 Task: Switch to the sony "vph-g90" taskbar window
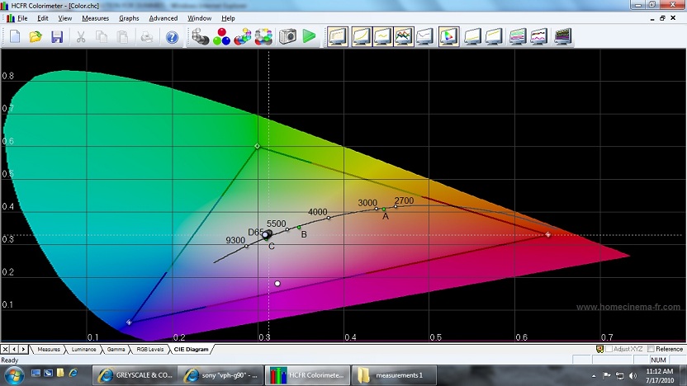[x=220, y=375]
